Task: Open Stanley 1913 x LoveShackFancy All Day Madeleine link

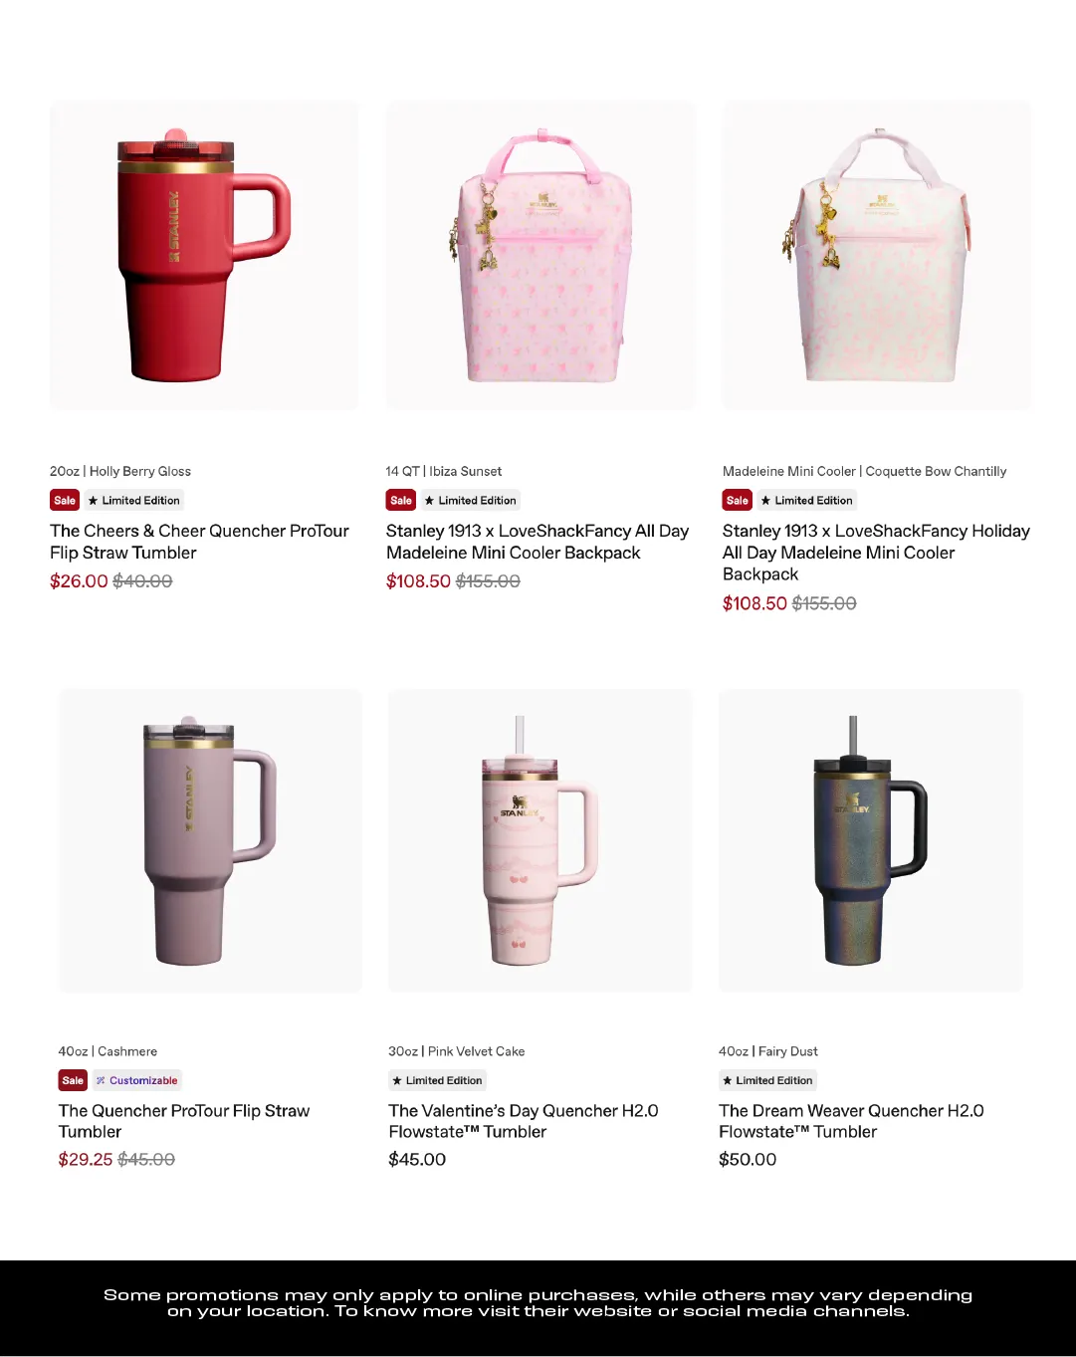Action: tap(538, 542)
